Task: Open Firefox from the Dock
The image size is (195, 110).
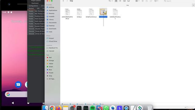Action: [59, 108]
